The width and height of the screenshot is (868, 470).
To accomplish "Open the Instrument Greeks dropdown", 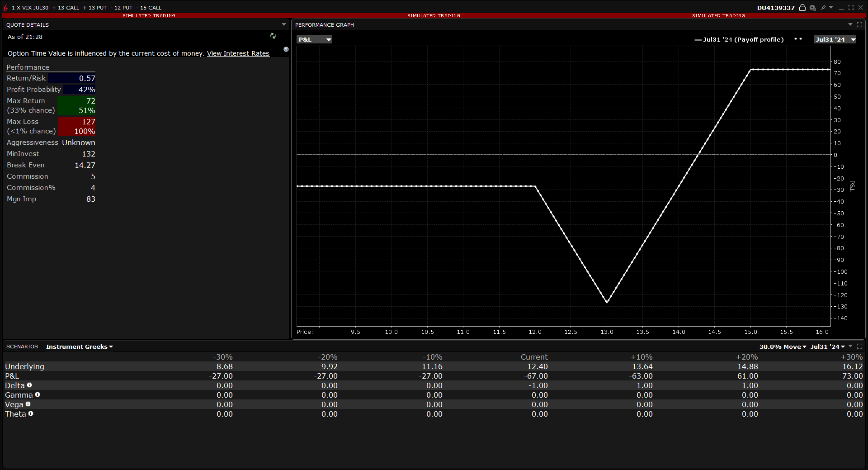I will click(79, 347).
